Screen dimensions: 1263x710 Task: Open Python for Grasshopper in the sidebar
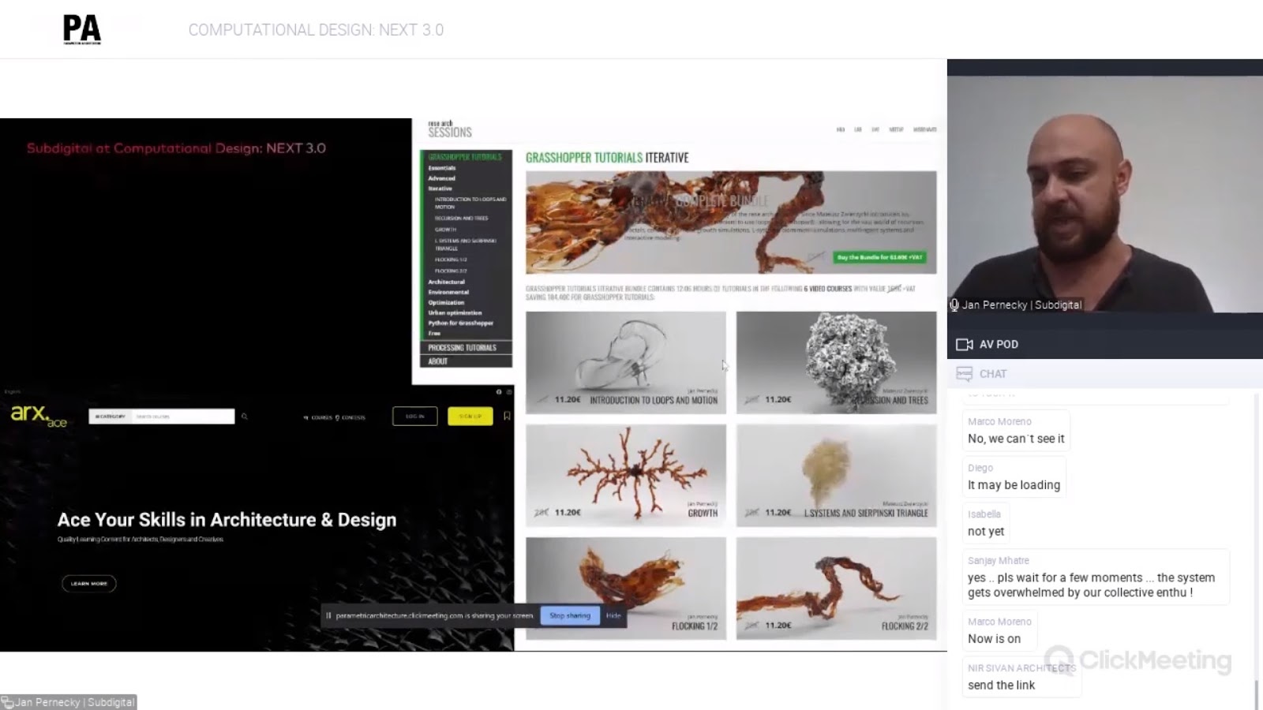point(461,323)
